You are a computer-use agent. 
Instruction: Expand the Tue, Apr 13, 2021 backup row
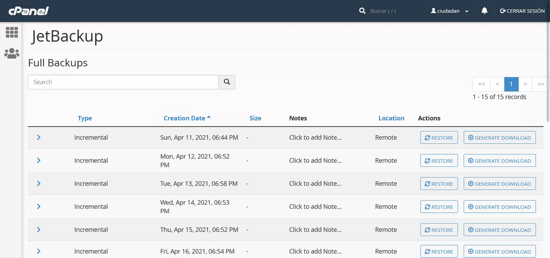coord(39,184)
